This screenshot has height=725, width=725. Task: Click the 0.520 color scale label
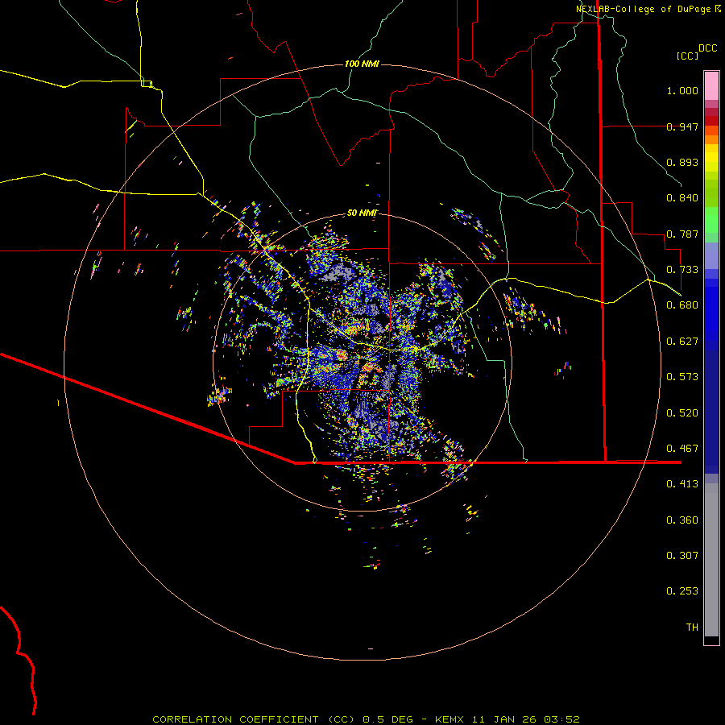coord(682,413)
